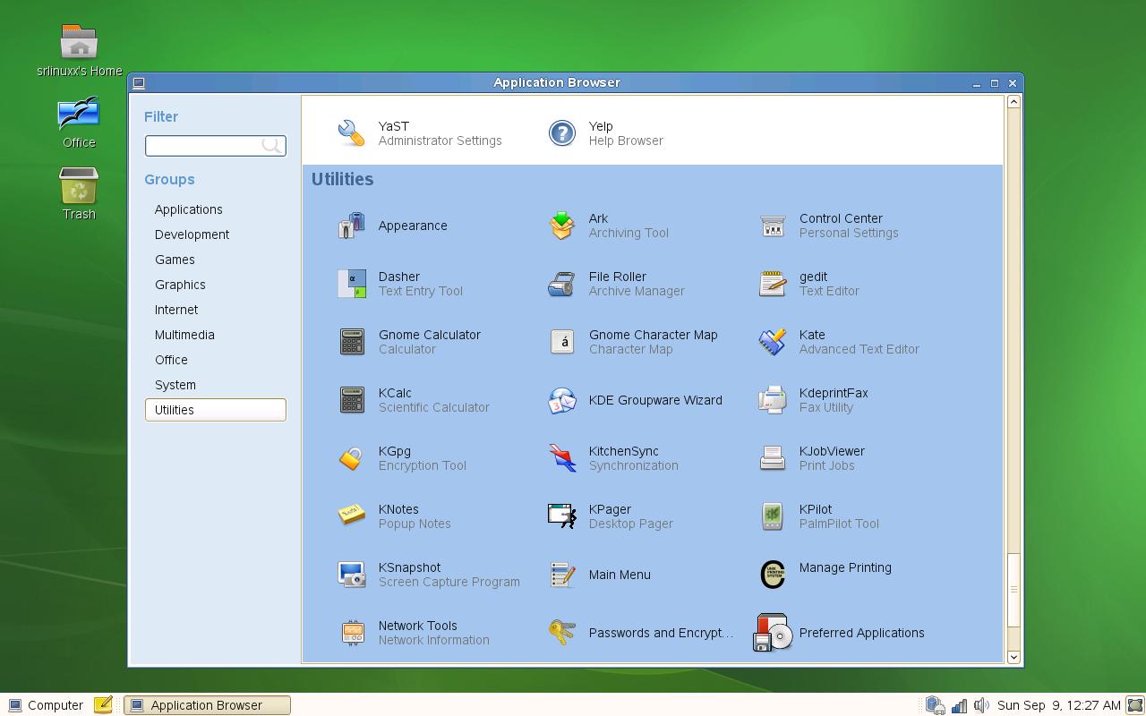Image resolution: width=1146 pixels, height=716 pixels.
Task: Select the Graphics group
Action: click(x=215, y=285)
